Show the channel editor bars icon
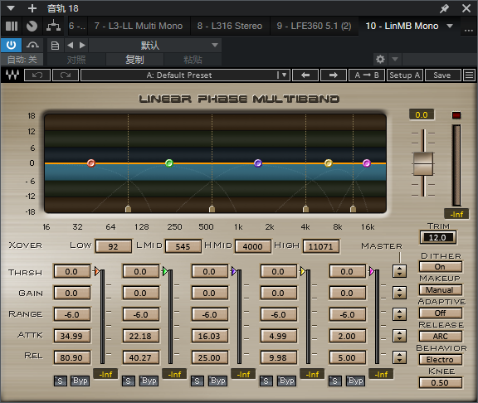Screen dimensions: 478x403 click(12, 26)
